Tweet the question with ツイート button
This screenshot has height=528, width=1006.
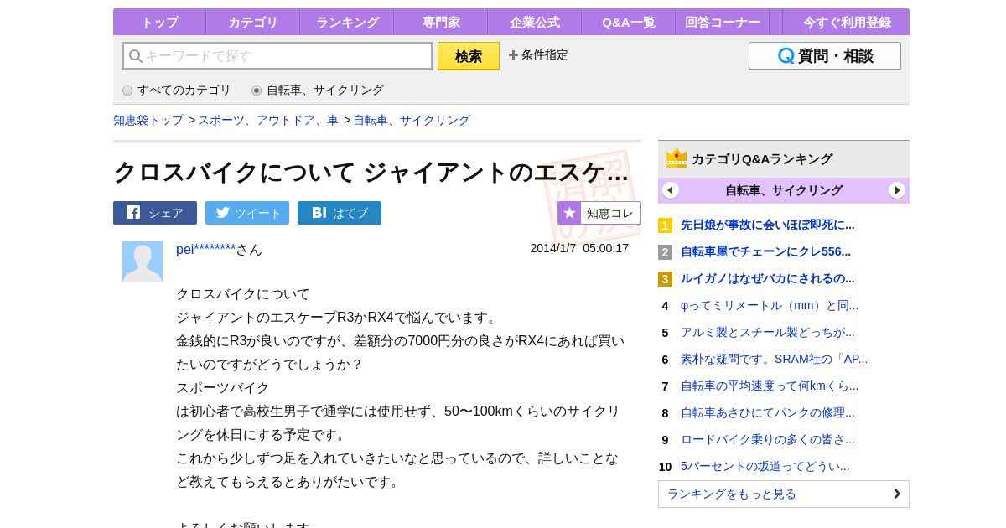[247, 213]
